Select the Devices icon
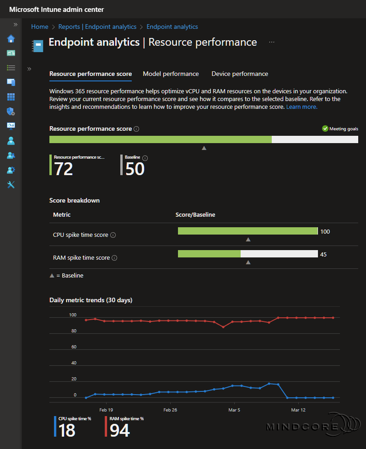The image size is (366, 449). [11, 82]
